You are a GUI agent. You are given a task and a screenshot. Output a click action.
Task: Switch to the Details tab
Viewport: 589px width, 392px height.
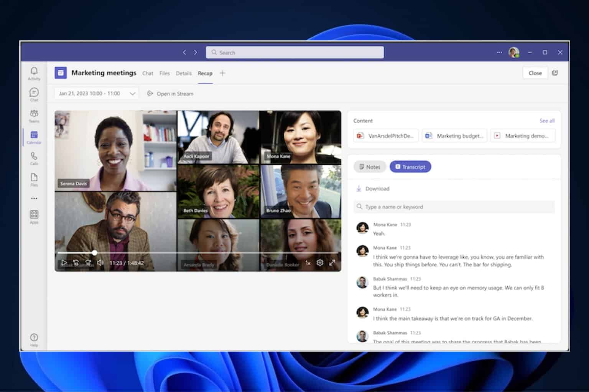tap(184, 73)
